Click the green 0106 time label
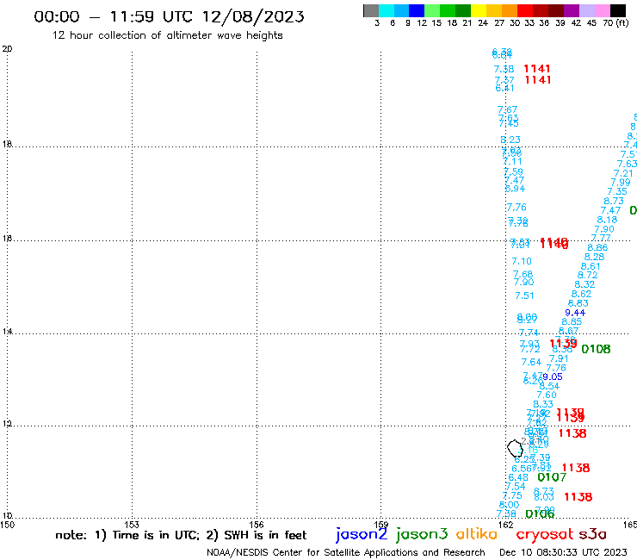 click(540, 514)
